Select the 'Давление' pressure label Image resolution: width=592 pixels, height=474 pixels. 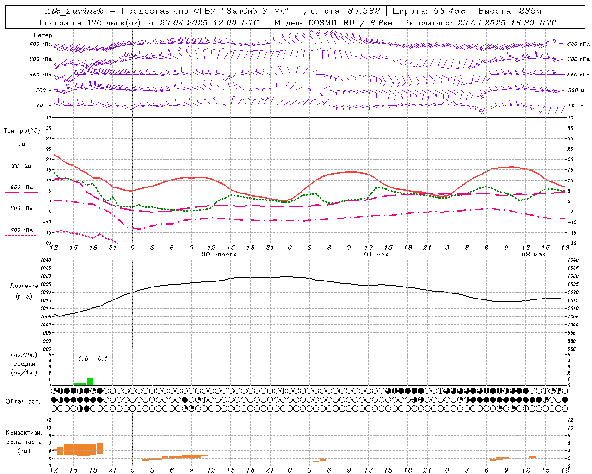click(24, 286)
